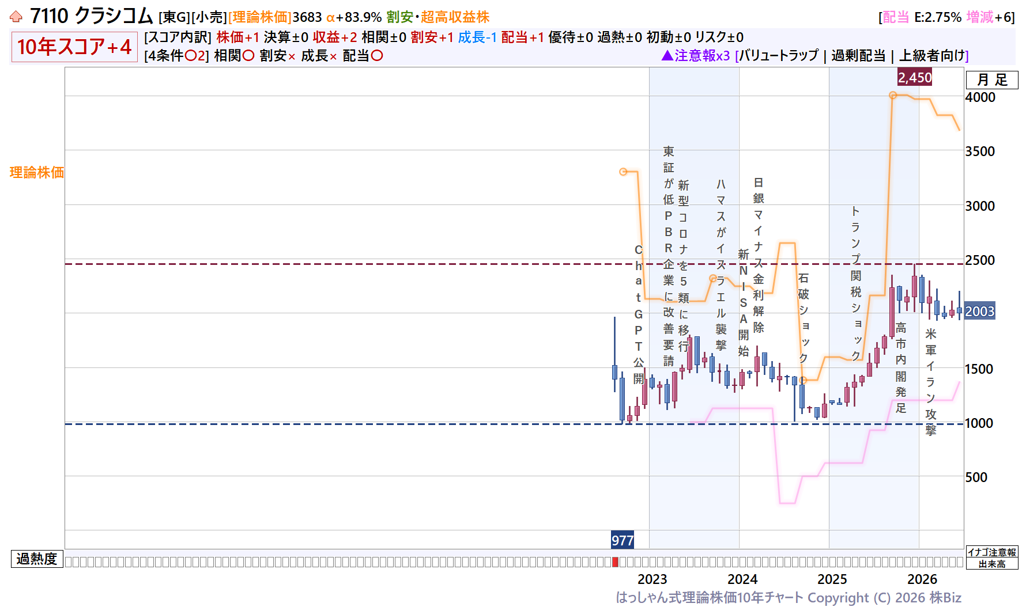Select the stock title 7110 クラシコム
The width and height of the screenshot is (1026, 607).
pos(91,16)
